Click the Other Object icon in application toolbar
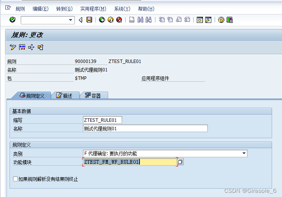The height and width of the screenshot is (197, 282). [41, 47]
